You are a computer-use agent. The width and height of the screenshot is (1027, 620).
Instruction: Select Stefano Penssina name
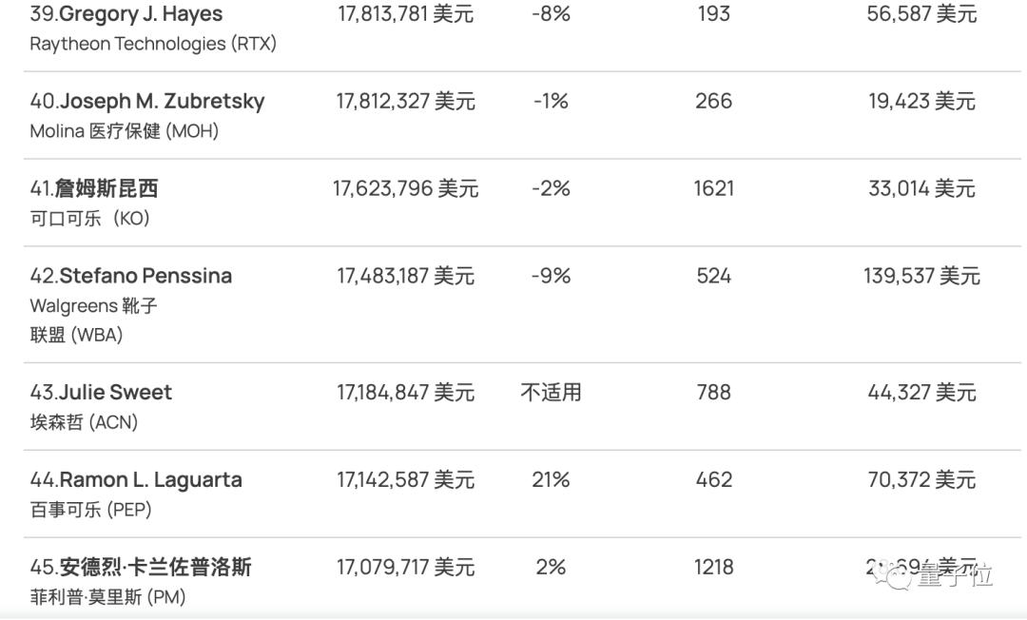(x=131, y=277)
